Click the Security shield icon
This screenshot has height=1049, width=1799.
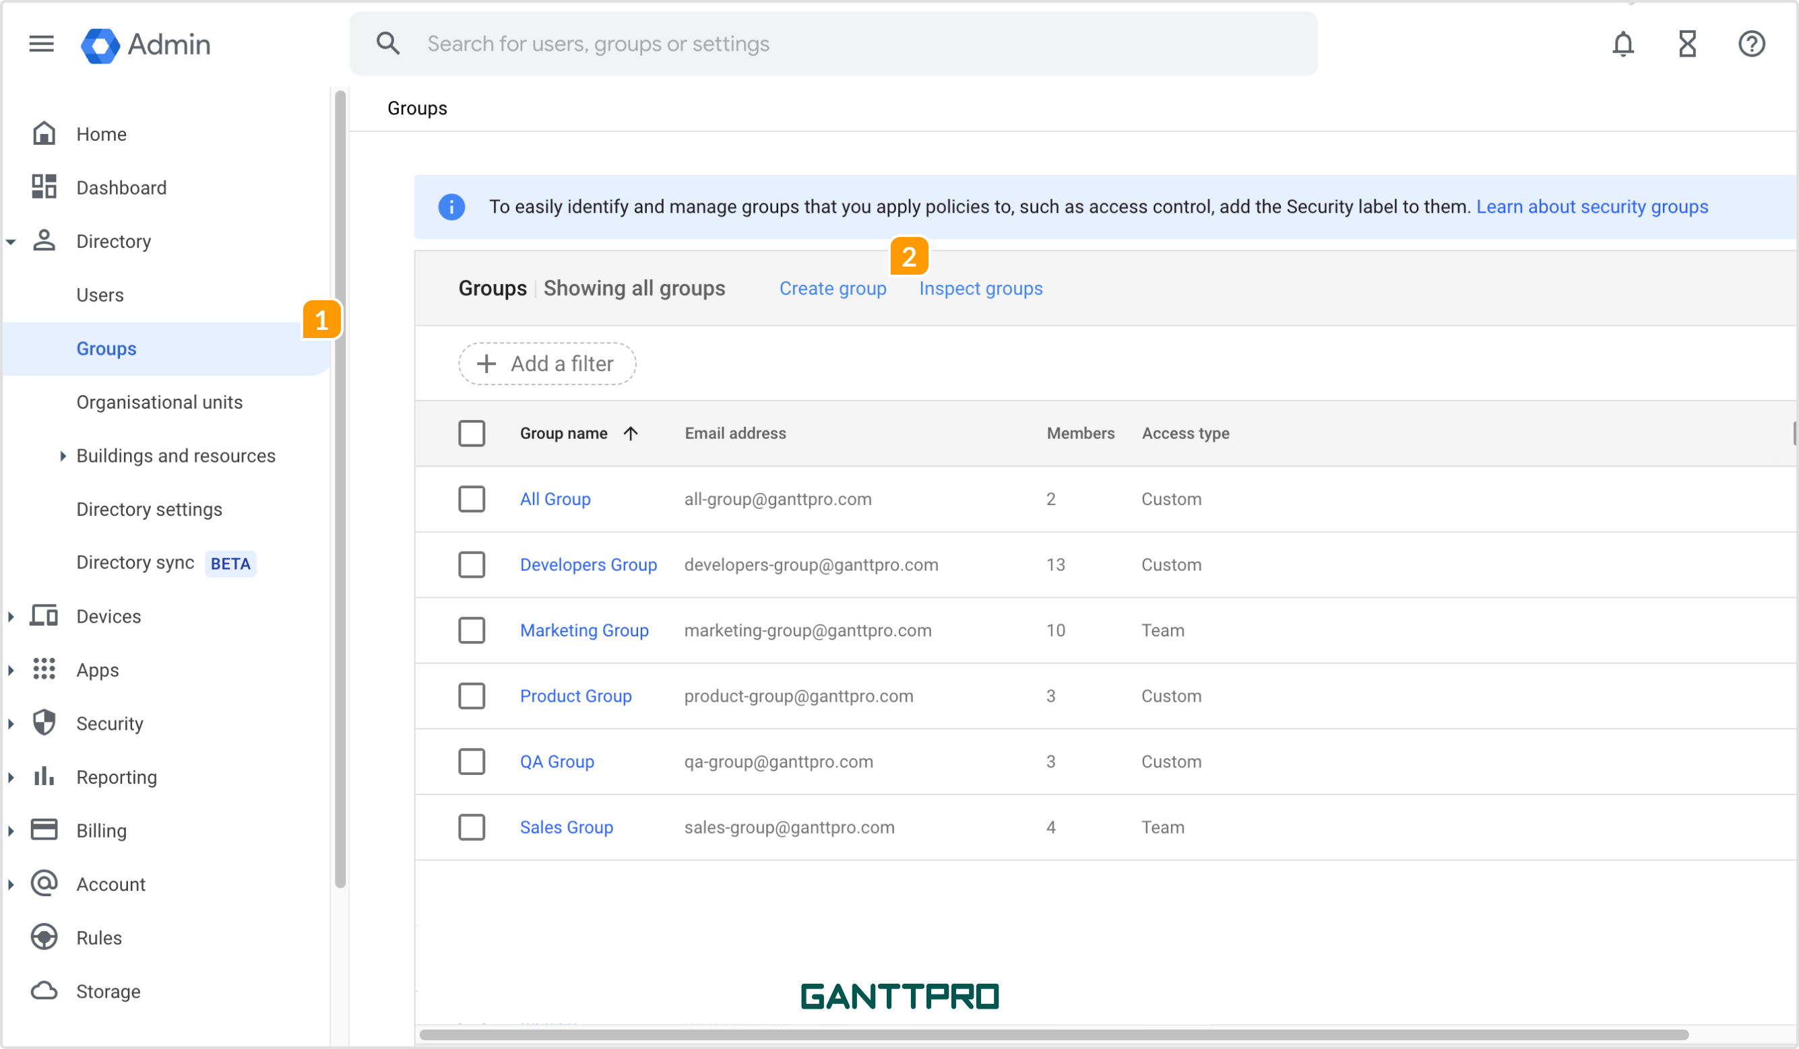pyautogui.click(x=44, y=722)
